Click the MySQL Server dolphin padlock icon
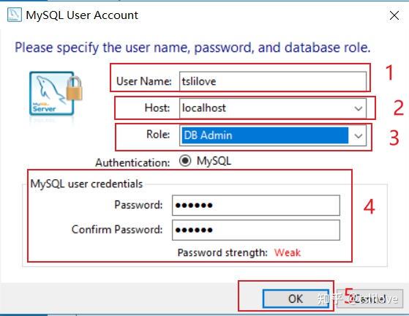 (56, 94)
